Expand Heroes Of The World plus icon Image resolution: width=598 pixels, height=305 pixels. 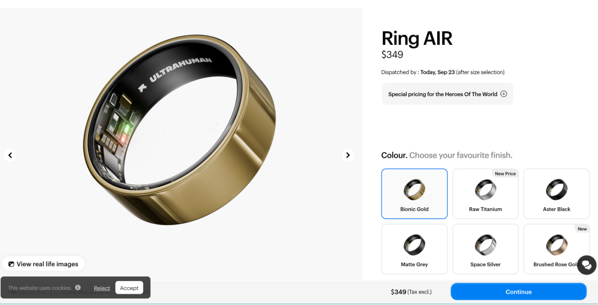click(x=504, y=94)
